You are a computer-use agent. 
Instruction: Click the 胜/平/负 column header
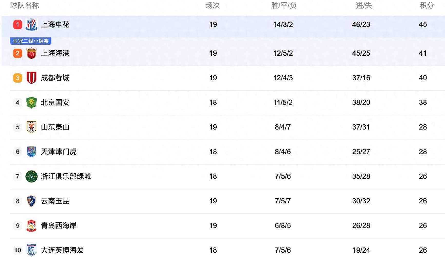tap(284, 5)
